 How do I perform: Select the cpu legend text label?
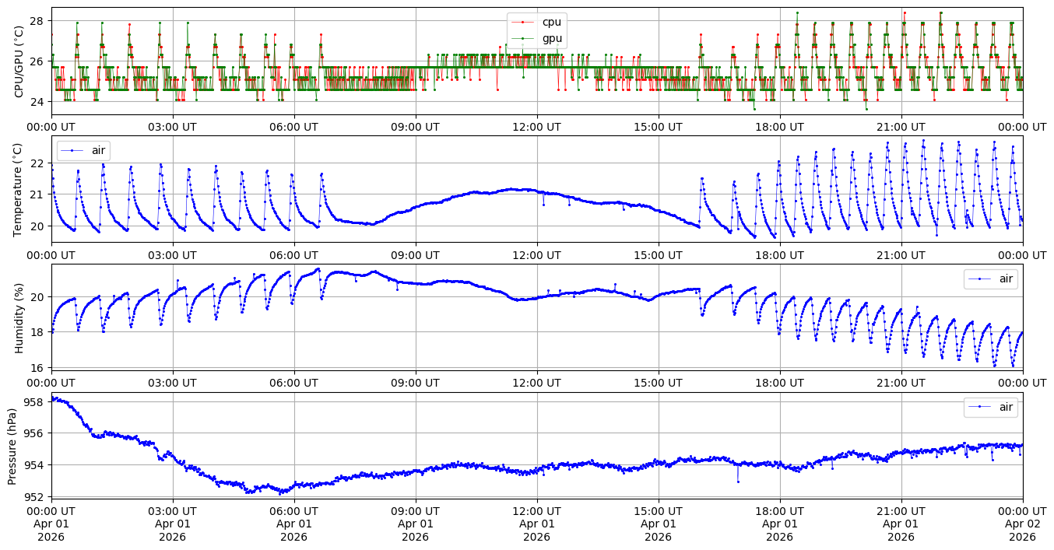tap(551, 22)
